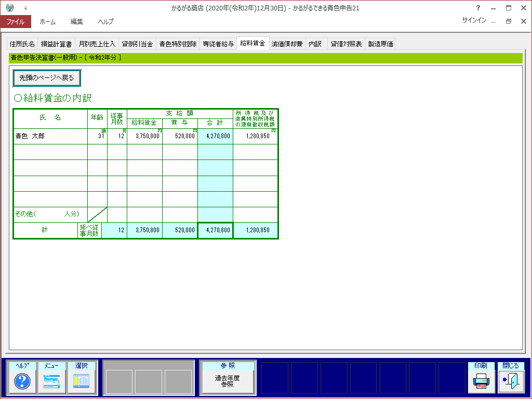Click the title bar help question mark
The height and width of the screenshot is (399, 532).
click(478, 8)
